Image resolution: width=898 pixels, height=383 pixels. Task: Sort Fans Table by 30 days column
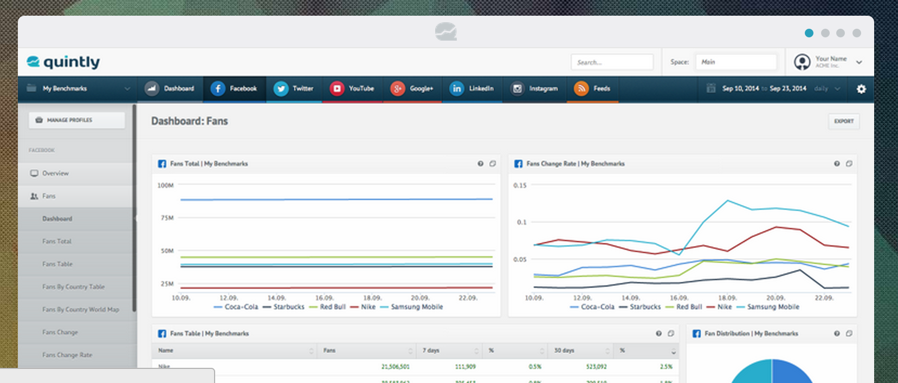[581, 351]
